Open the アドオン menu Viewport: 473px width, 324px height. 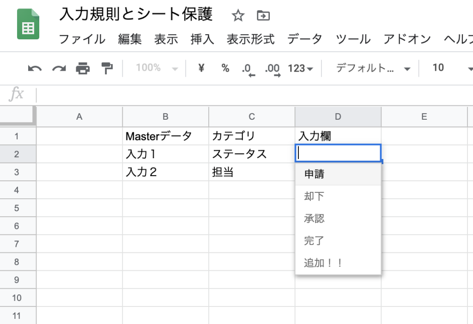(x=407, y=39)
